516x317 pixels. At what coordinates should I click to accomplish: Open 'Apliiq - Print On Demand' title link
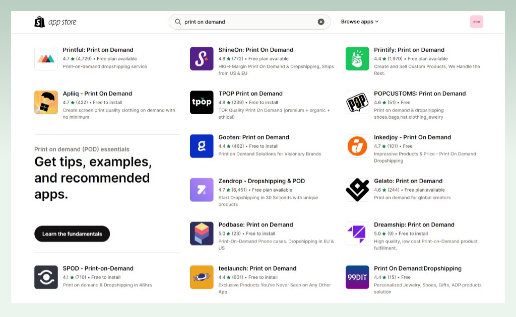[x=97, y=94]
